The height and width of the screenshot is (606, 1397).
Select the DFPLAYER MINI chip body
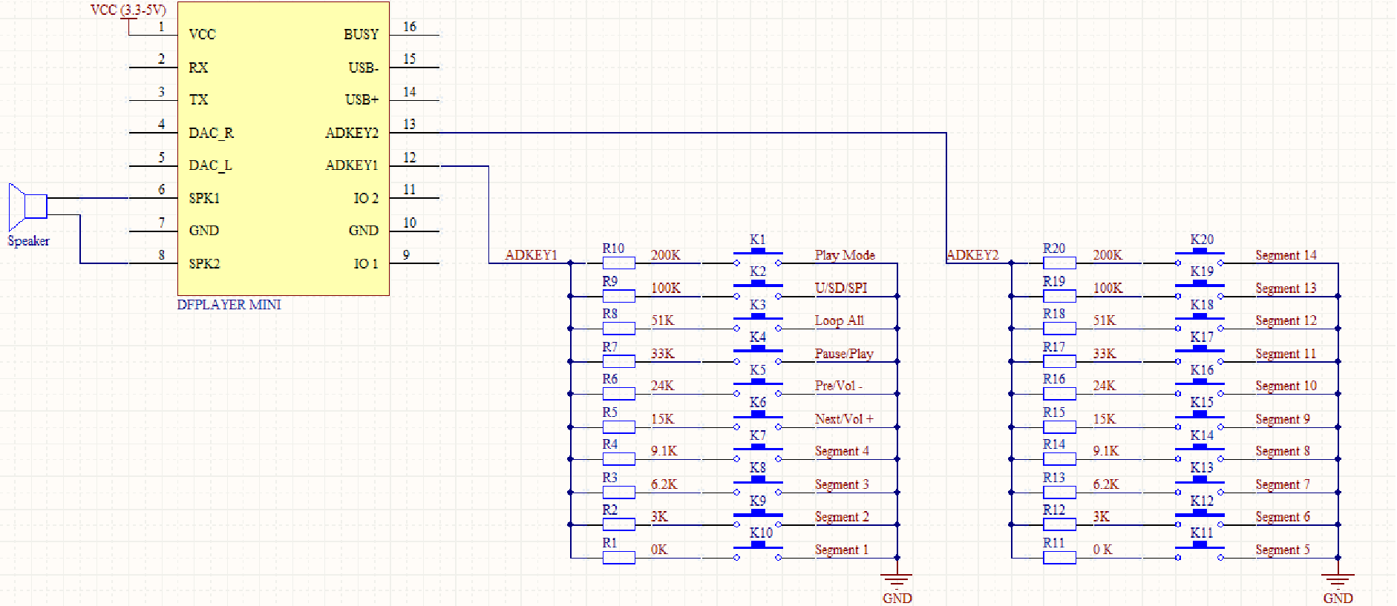coord(283,148)
